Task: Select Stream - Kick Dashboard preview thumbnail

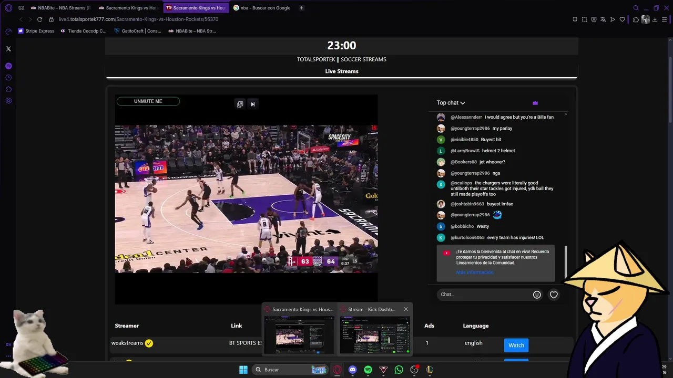Action: [x=375, y=334]
